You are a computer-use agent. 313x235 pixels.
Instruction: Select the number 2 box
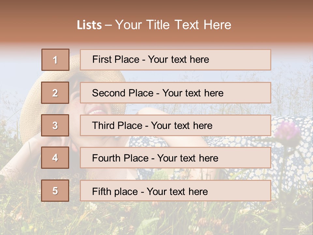55,93
